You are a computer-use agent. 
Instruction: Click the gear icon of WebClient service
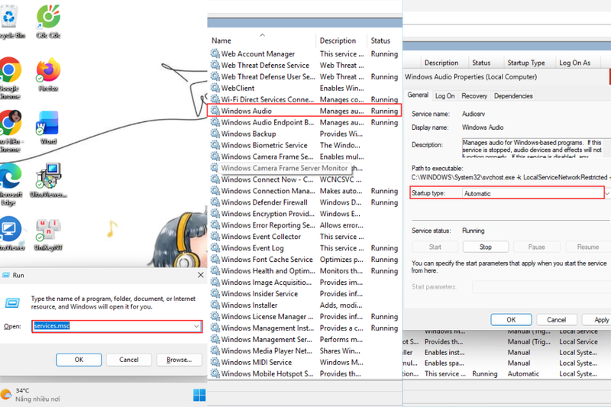[x=215, y=88]
